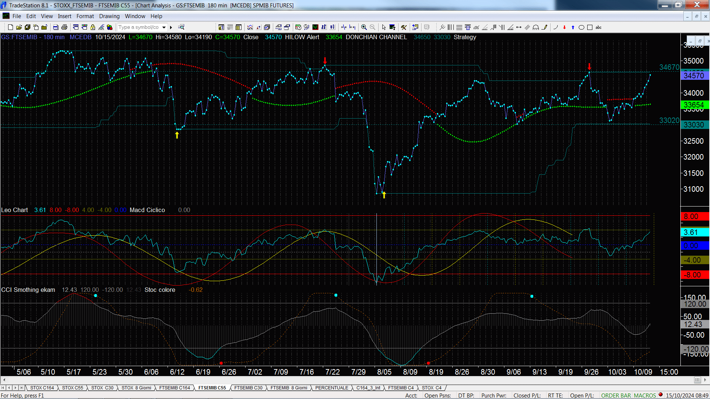Select the double-headed arrow drawing tool

point(519,27)
